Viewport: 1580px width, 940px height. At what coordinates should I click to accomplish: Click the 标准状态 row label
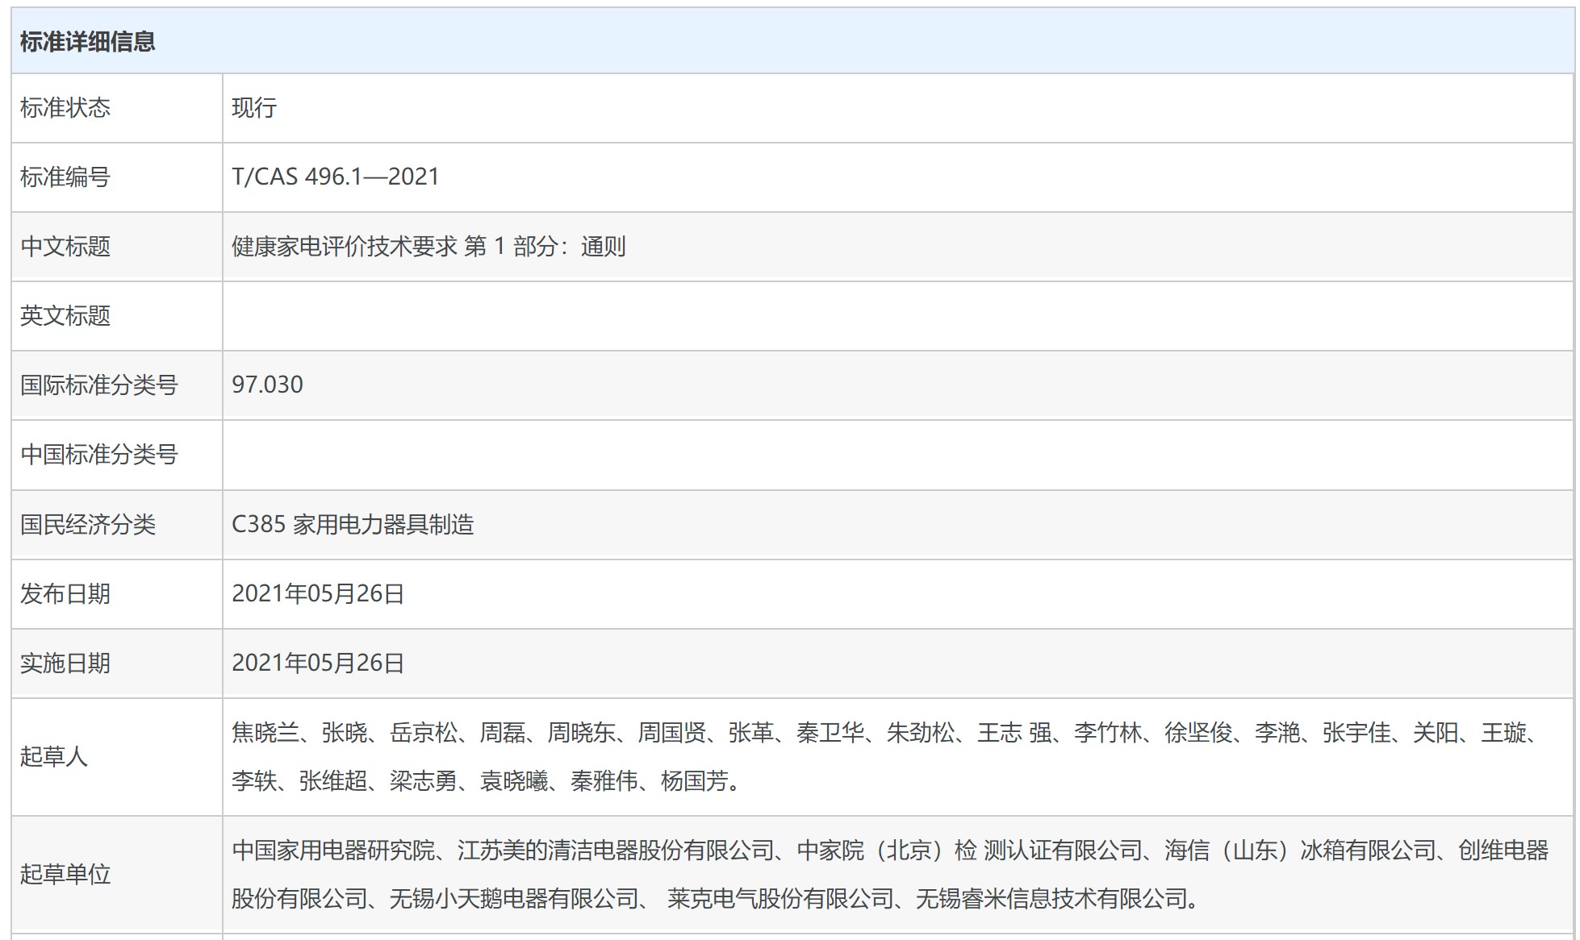tap(65, 108)
